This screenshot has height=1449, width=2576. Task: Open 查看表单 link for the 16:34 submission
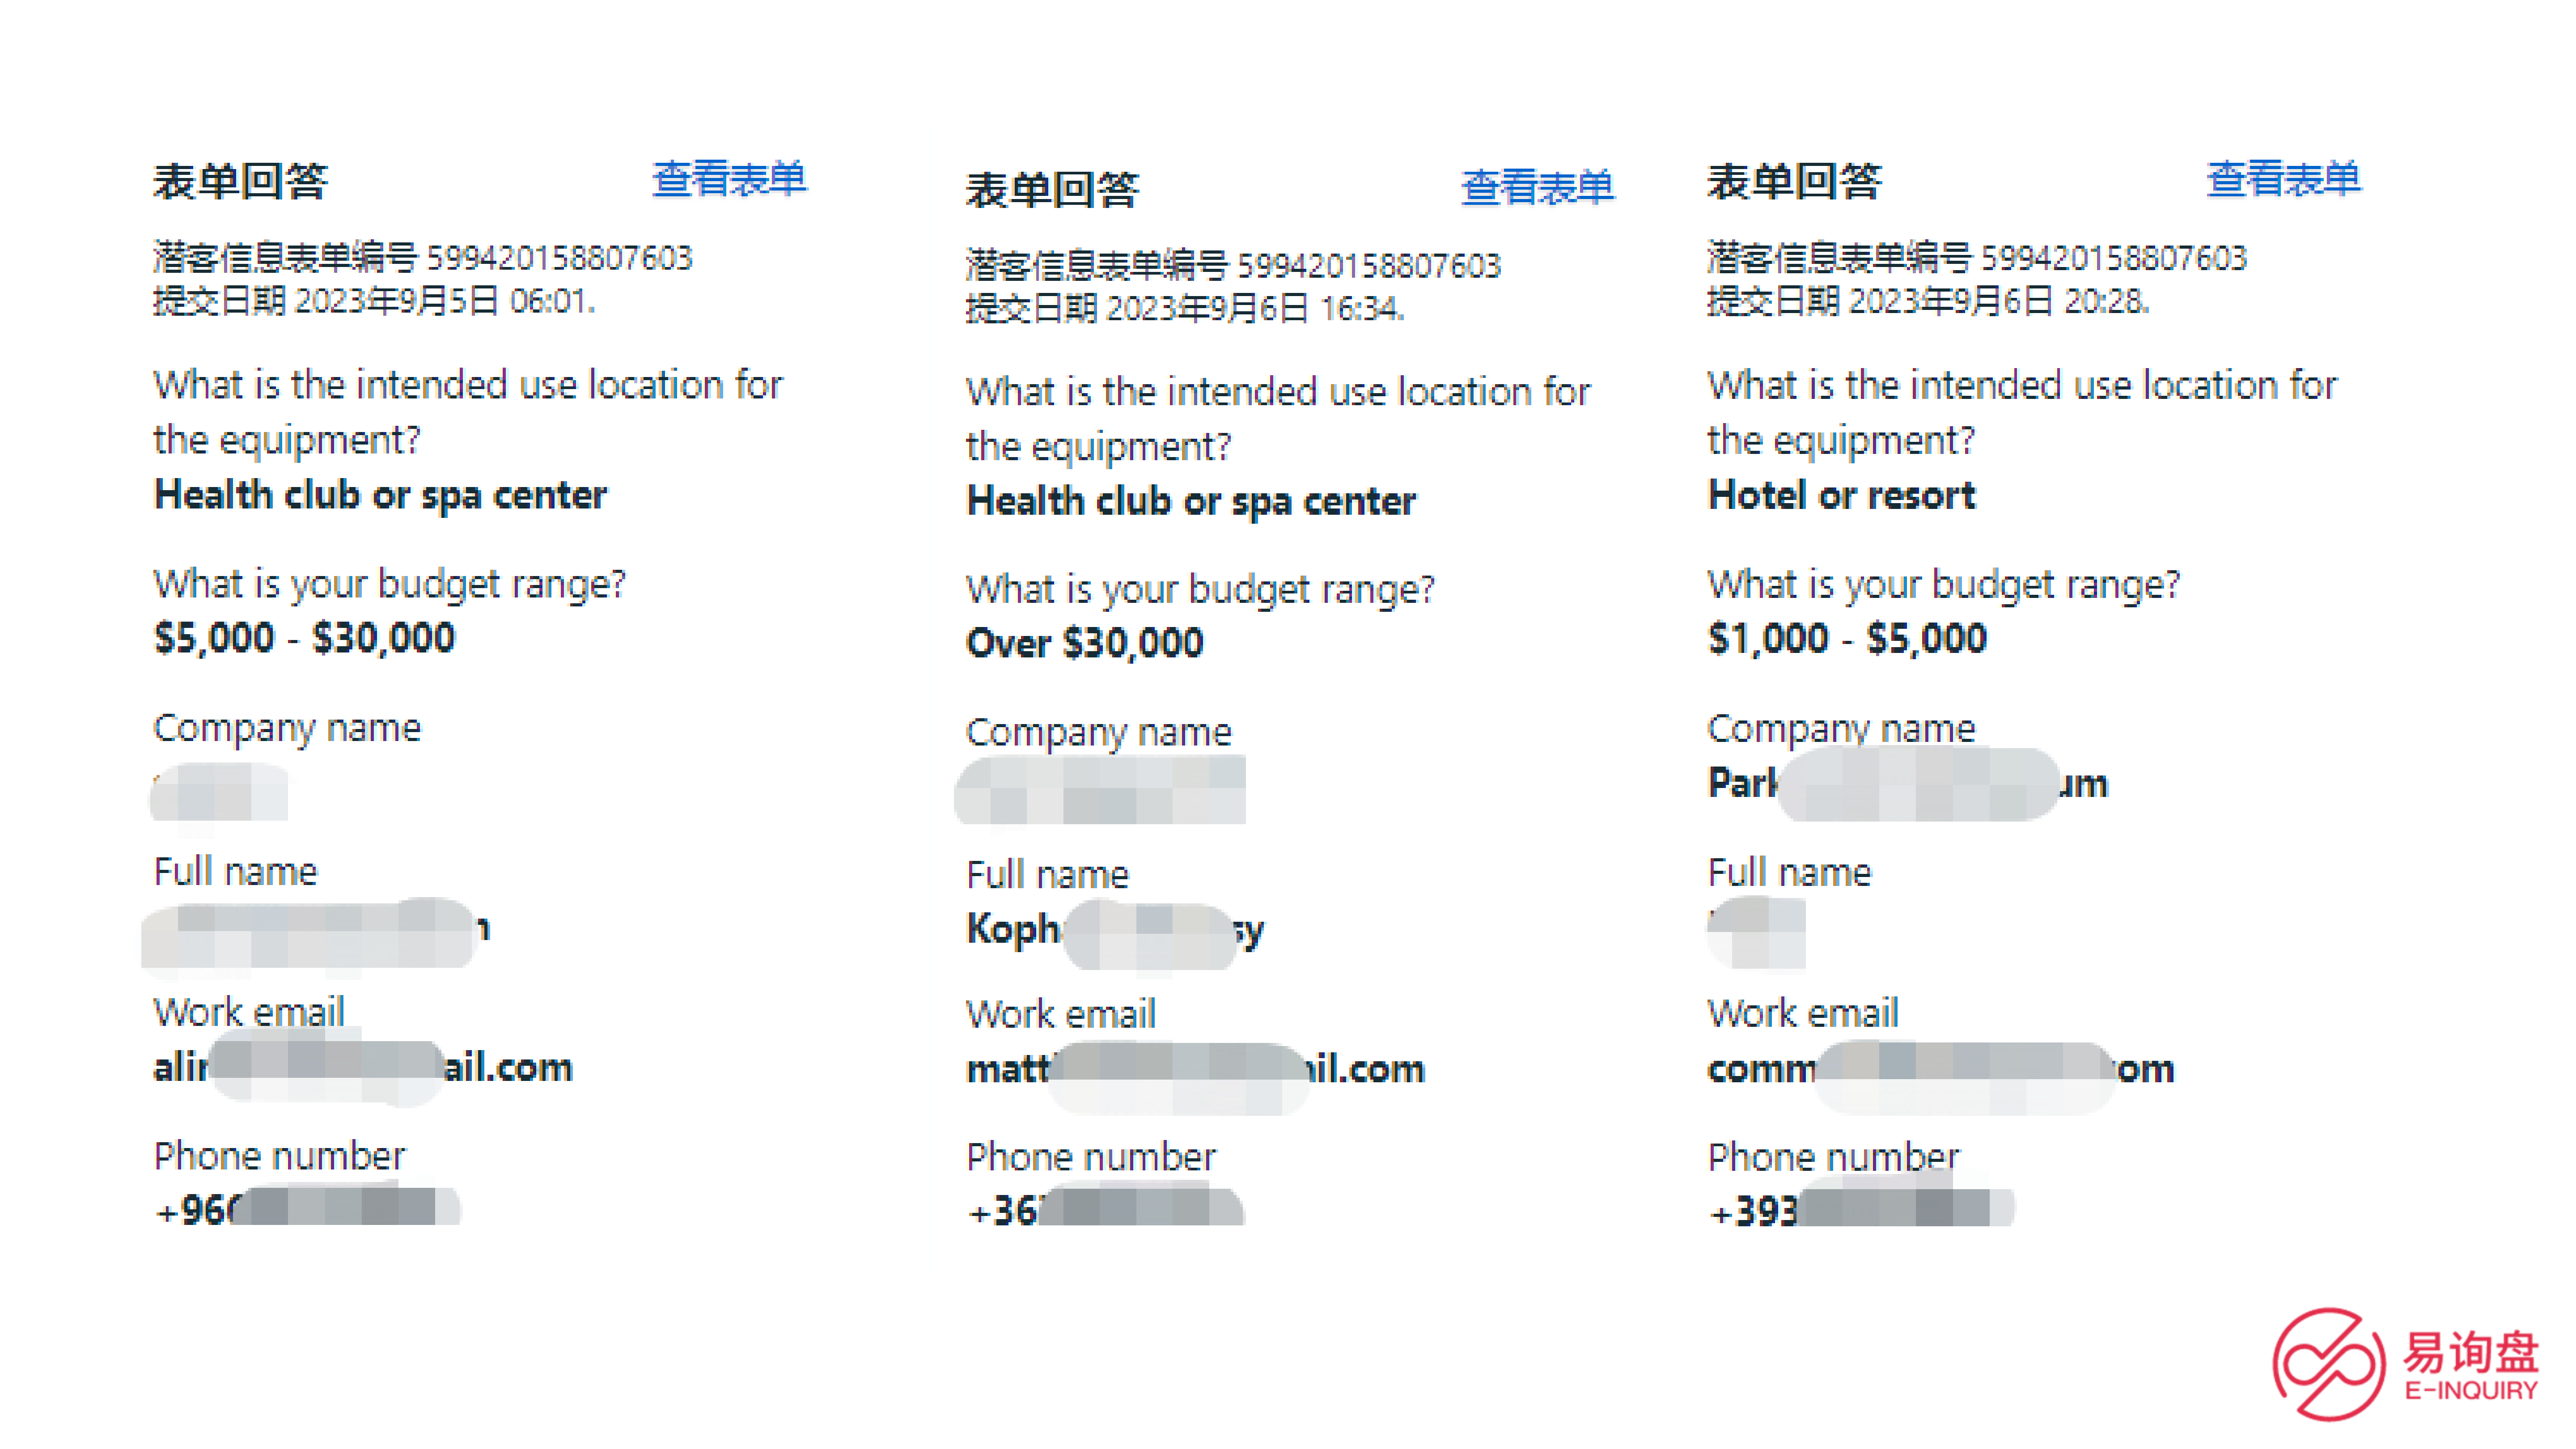click(x=1538, y=187)
